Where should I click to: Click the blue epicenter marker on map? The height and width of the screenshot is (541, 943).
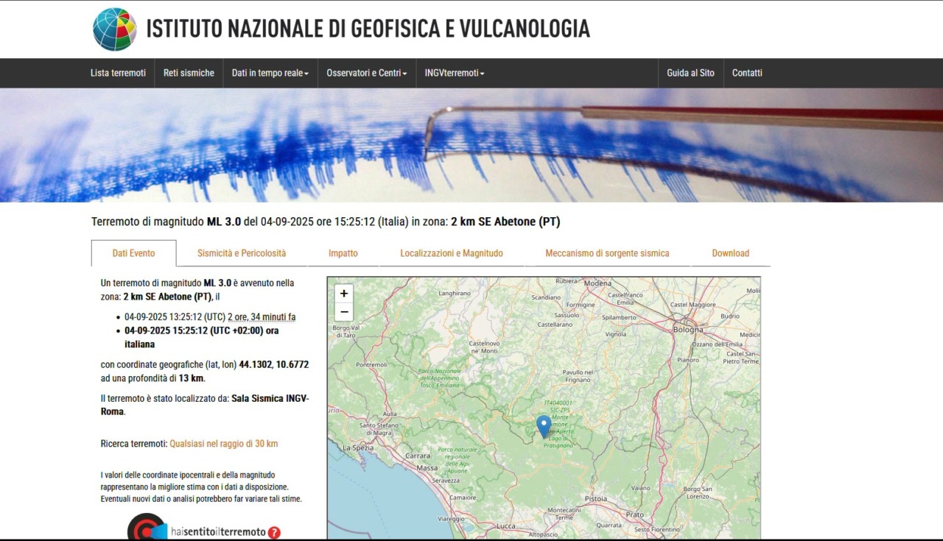point(544,427)
